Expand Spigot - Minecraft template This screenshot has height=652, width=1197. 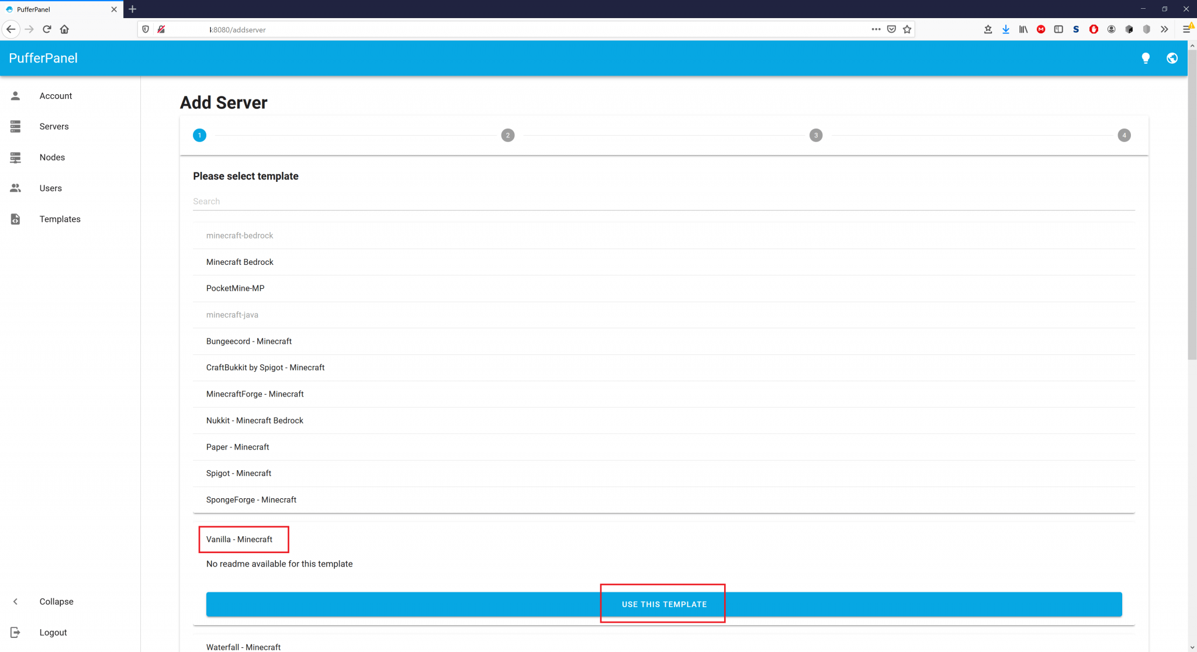pyautogui.click(x=238, y=473)
